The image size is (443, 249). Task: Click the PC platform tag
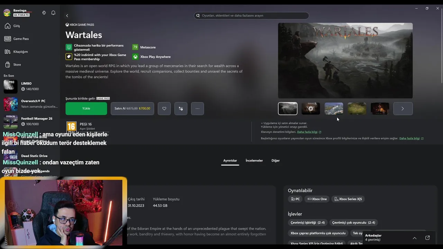tap(295, 199)
